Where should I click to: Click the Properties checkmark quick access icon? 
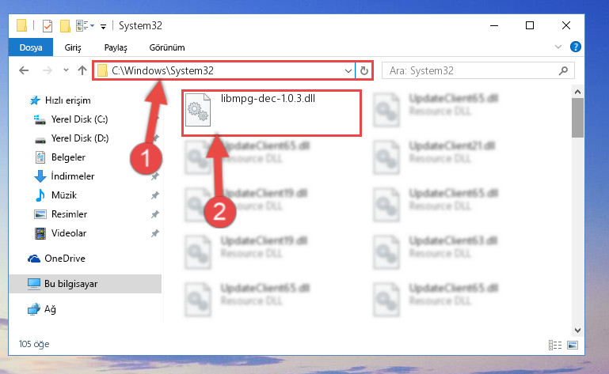click(48, 26)
